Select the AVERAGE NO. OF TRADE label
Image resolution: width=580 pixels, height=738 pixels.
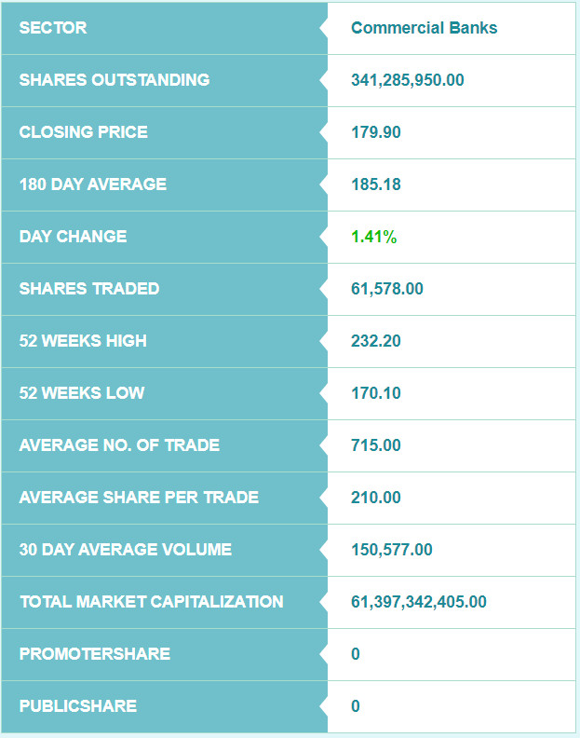pos(119,445)
